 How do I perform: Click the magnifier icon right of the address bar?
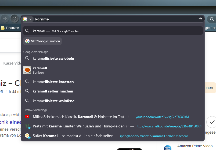tap(212, 19)
